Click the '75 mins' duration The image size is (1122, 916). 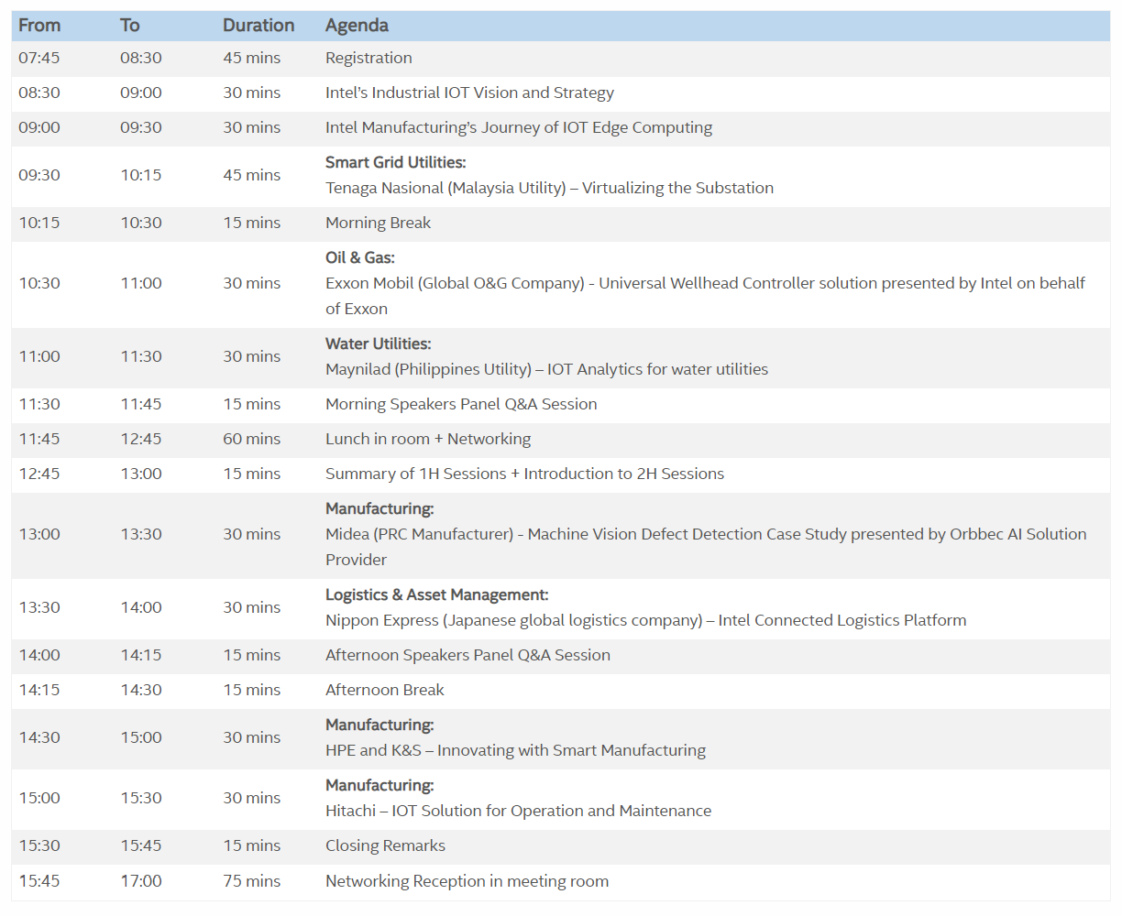coord(252,881)
